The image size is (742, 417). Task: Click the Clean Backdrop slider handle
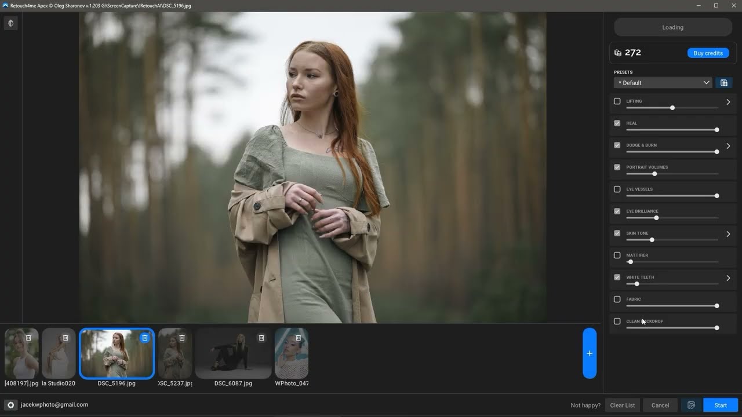pyautogui.click(x=716, y=328)
